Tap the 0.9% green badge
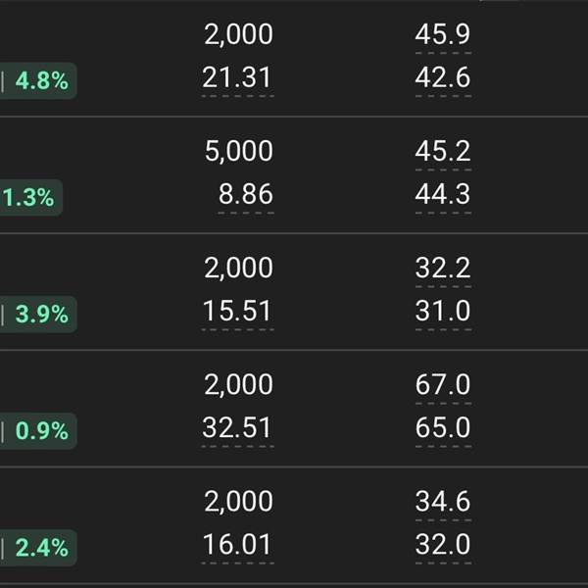The image size is (588, 588). pos(39,430)
